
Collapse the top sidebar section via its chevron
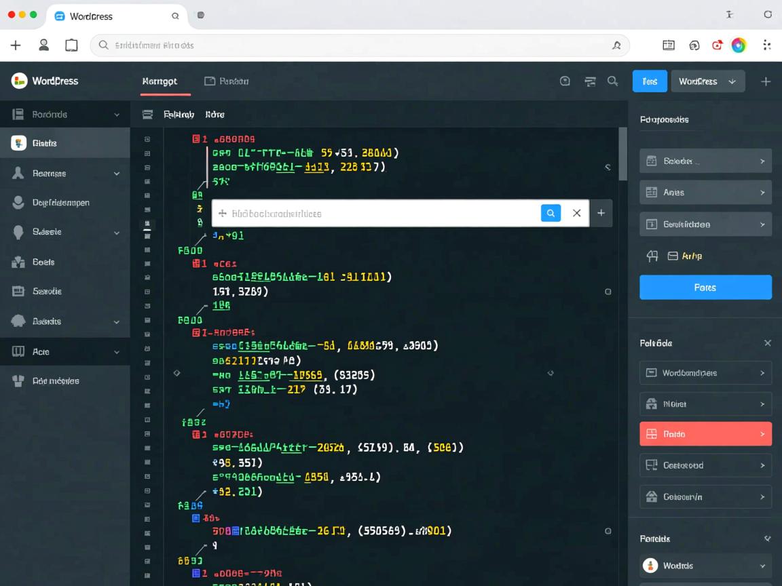pyautogui.click(x=116, y=115)
